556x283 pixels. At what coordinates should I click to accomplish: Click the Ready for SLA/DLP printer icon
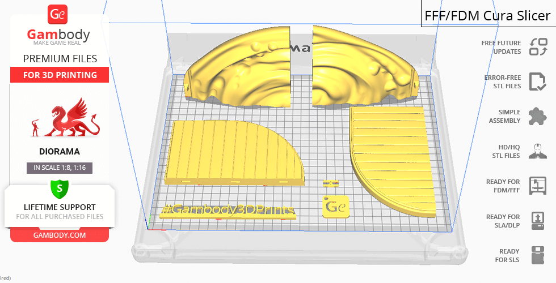click(537, 221)
